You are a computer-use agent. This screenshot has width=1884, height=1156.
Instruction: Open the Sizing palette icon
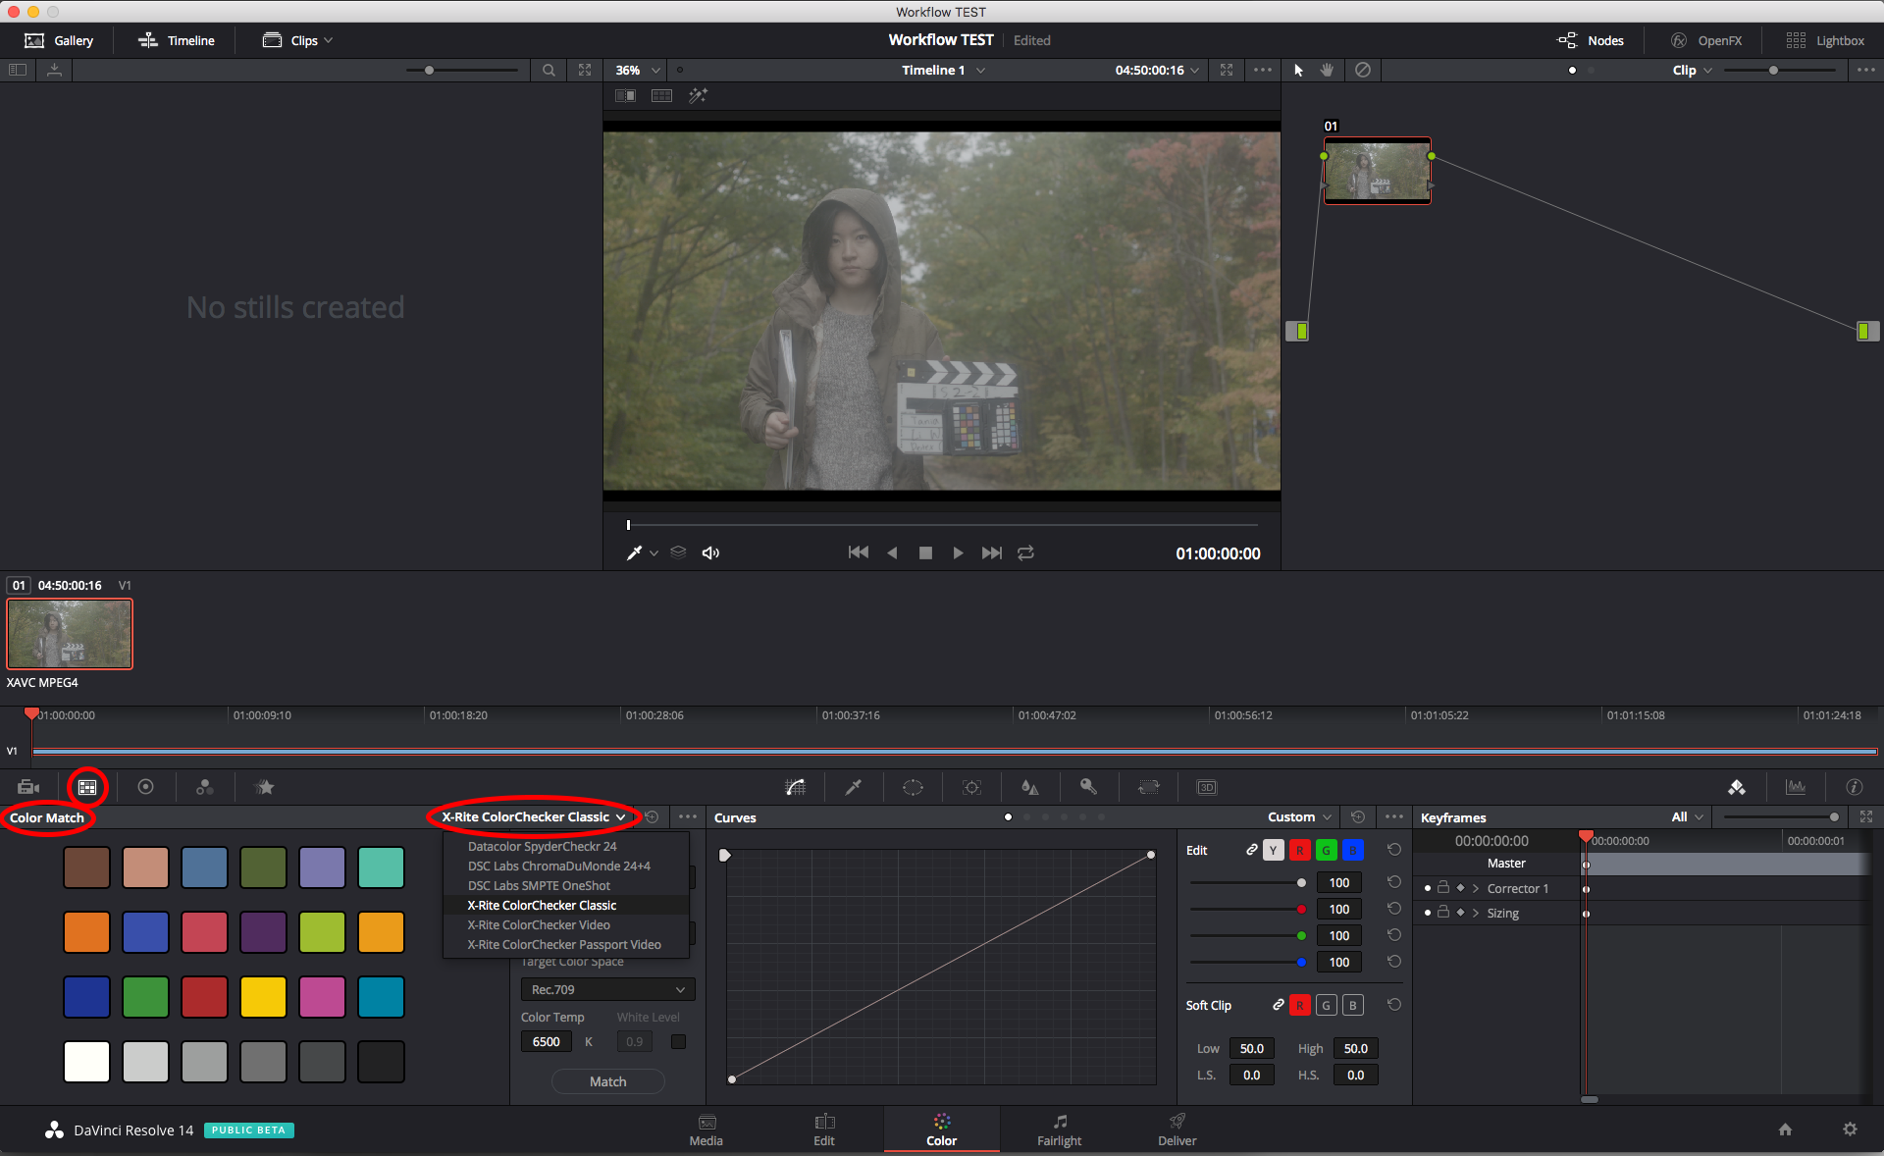(x=1148, y=787)
